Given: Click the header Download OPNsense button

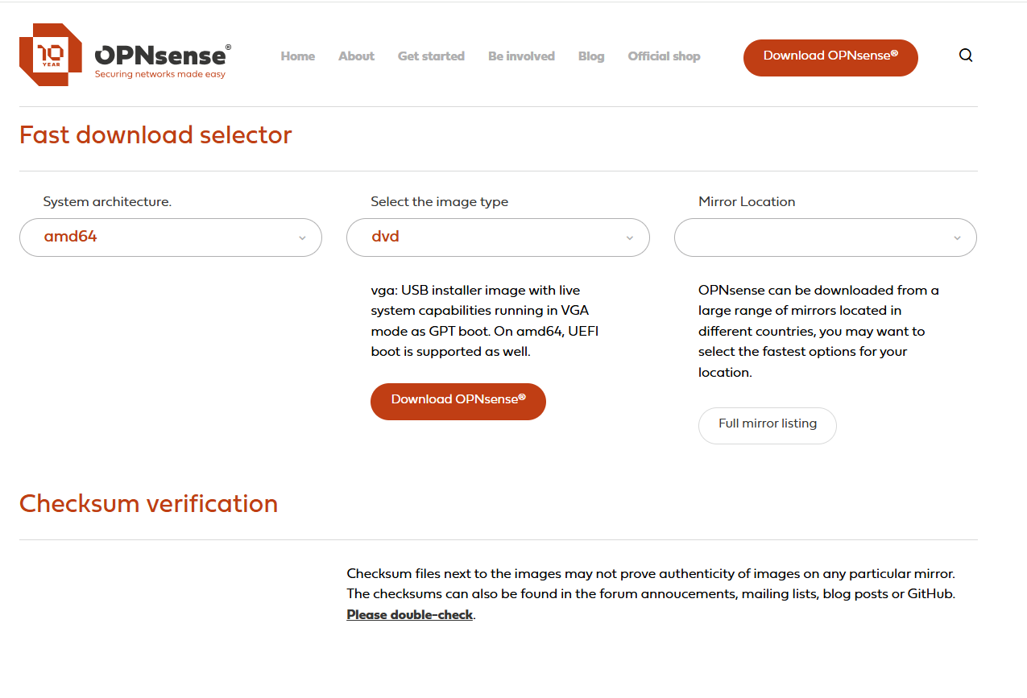Looking at the screenshot, I should 830,57.
